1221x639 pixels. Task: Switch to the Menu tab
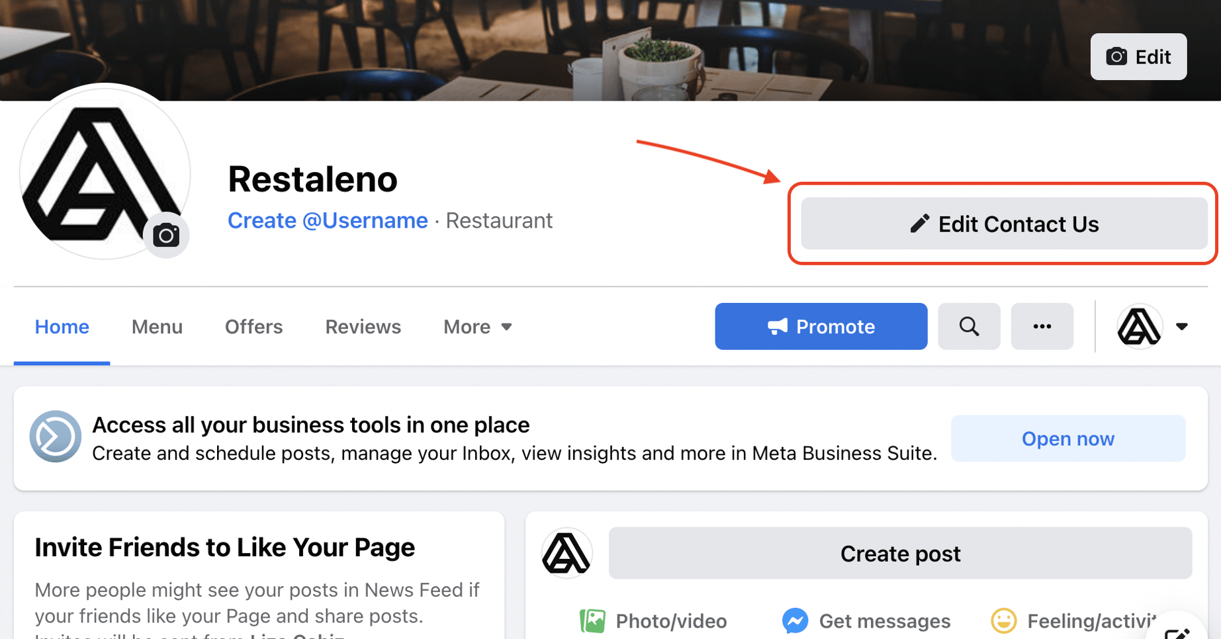[x=157, y=326]
